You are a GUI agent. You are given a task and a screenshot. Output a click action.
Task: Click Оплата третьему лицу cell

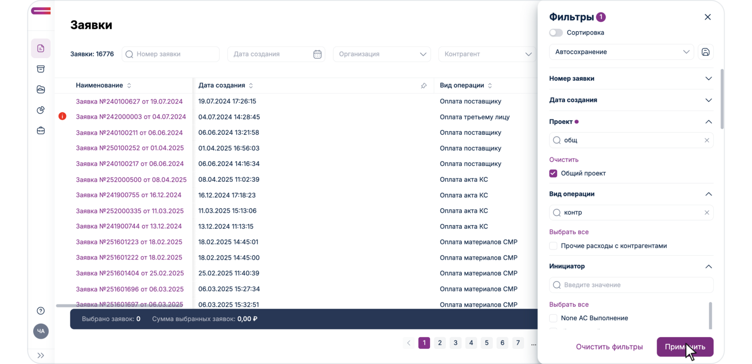[474, 117]
